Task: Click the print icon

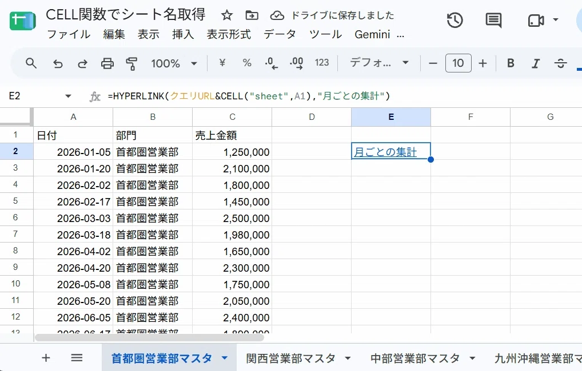Action: click(107, 63)
